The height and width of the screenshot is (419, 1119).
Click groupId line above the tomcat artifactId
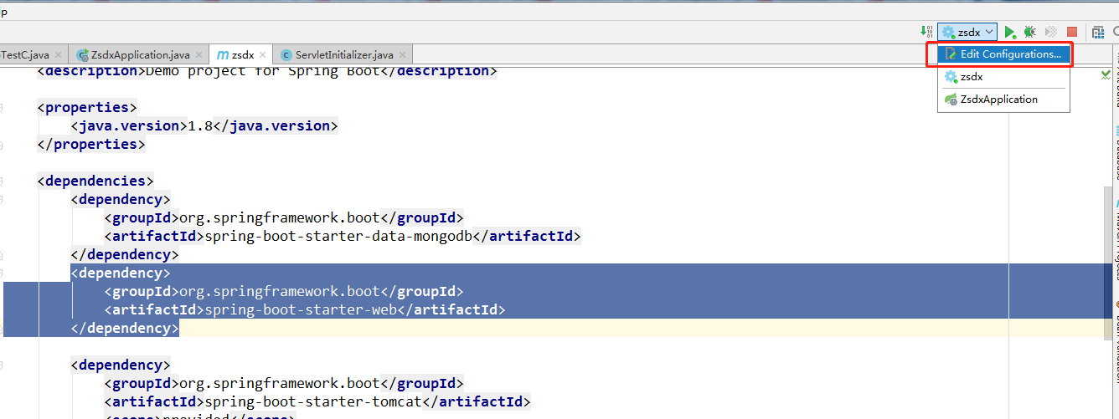pyautogui.click(x=284, y=383)
